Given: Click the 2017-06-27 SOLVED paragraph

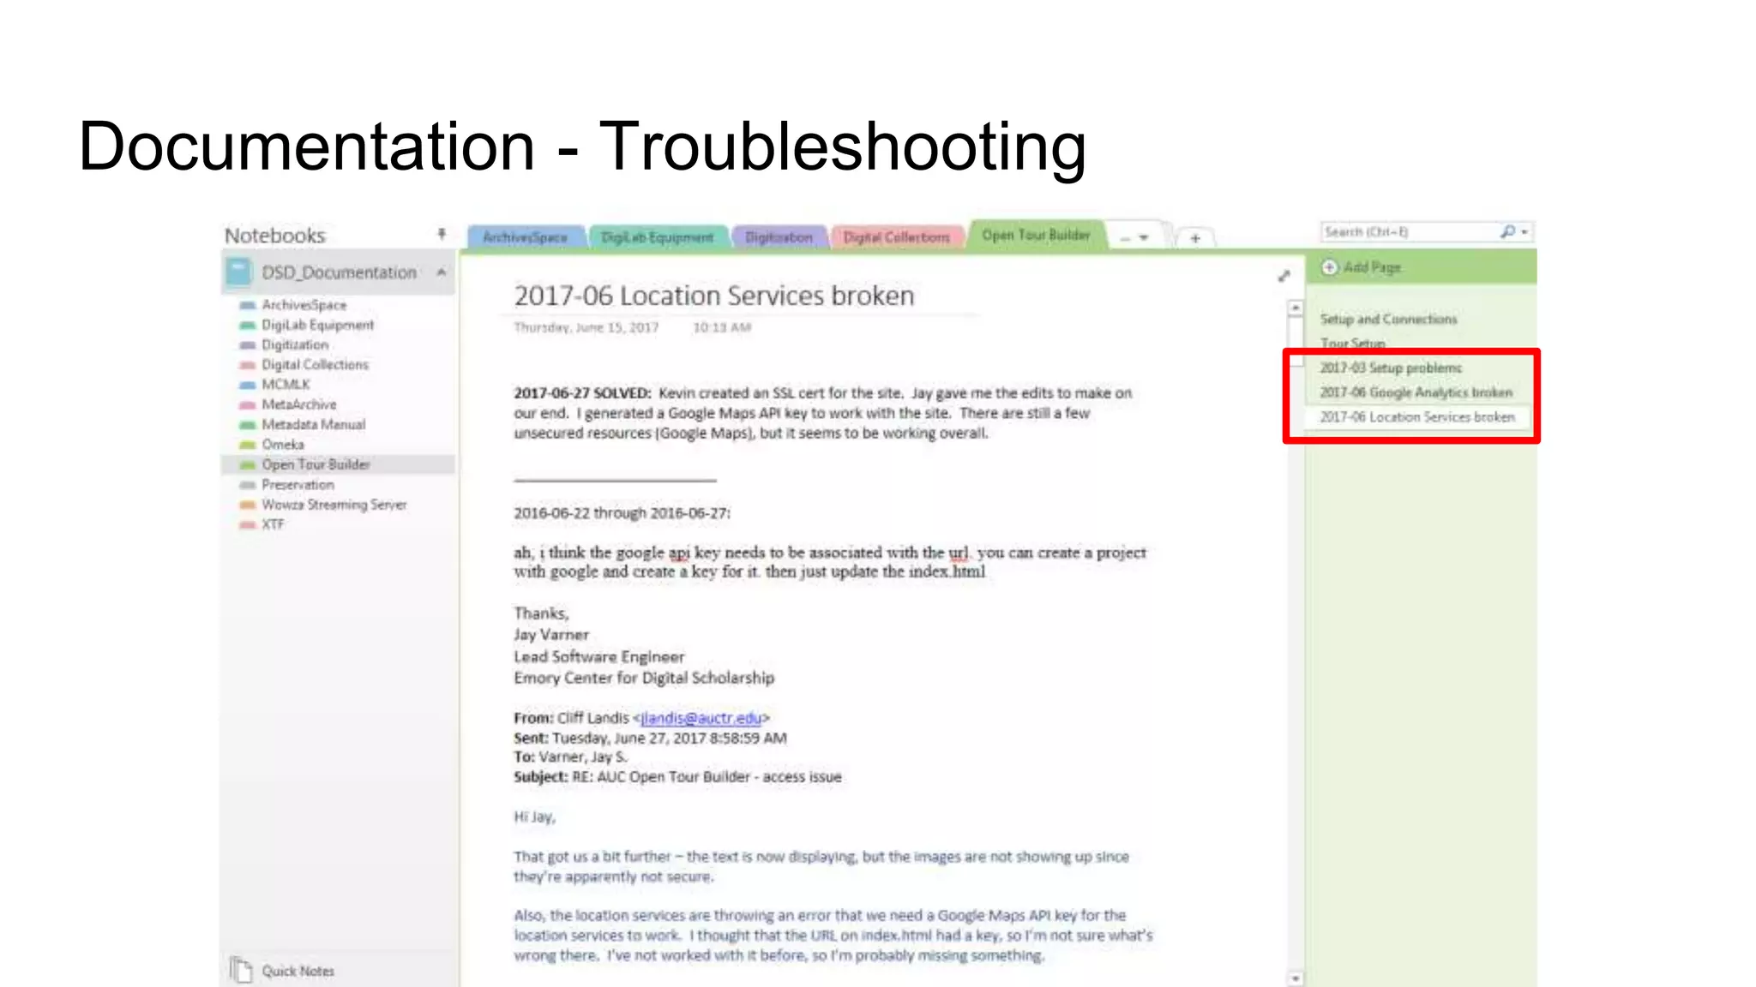Looking at the screenshot, I should click(823, 413).
